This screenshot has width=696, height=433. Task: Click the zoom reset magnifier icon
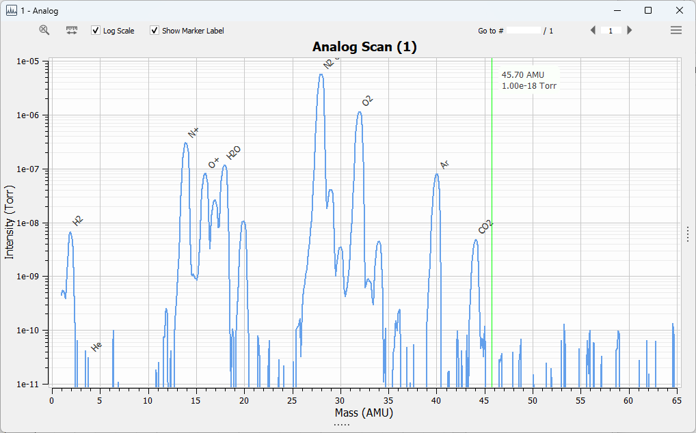point(44,30)
